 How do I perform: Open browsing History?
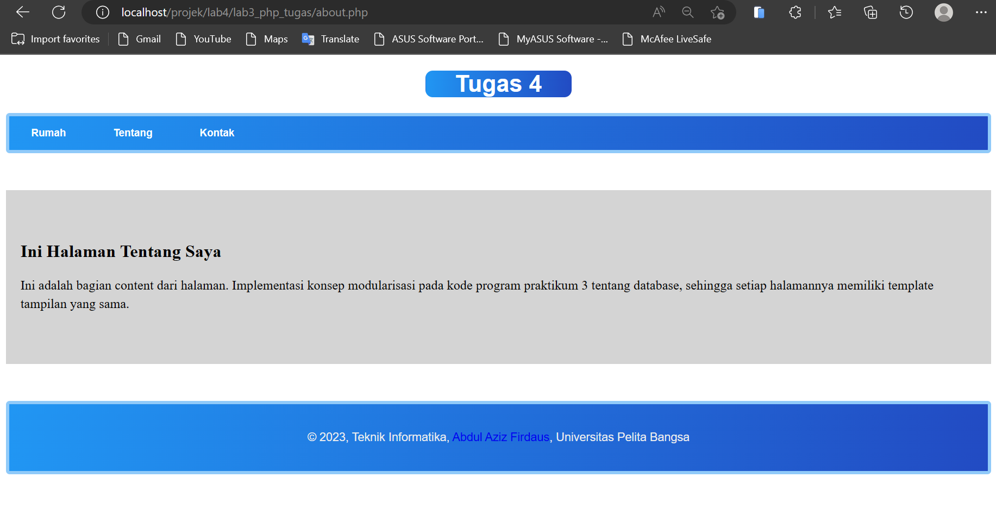point(905,12)
